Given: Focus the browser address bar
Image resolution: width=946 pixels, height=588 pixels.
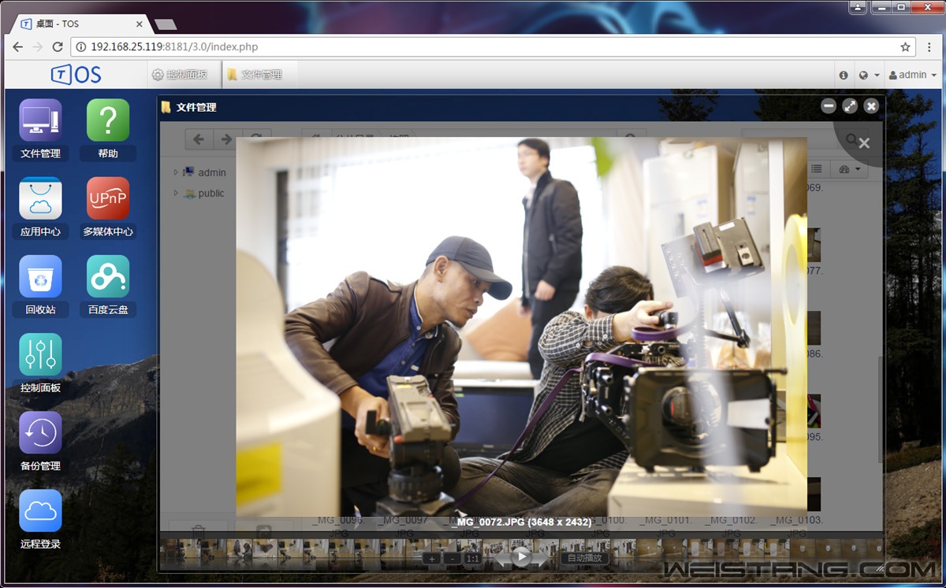Looking at the screenshot, I should pyautogui.click(x=494, y=47).
